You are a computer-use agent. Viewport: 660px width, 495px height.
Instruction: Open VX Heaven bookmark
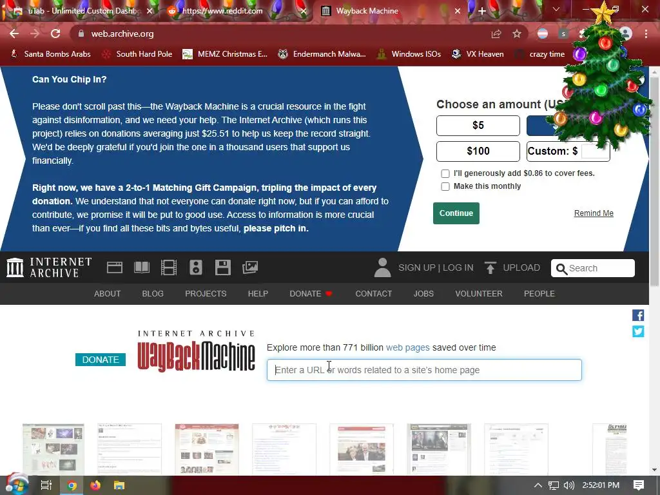point(478,54)
